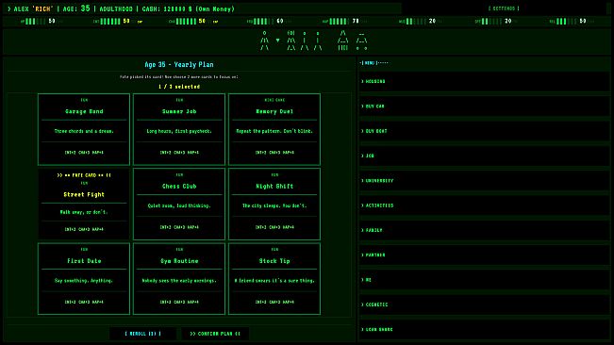614x345 pixels.
Task: Open the Cosmetic menu entry
Action: tap(485, 304)
